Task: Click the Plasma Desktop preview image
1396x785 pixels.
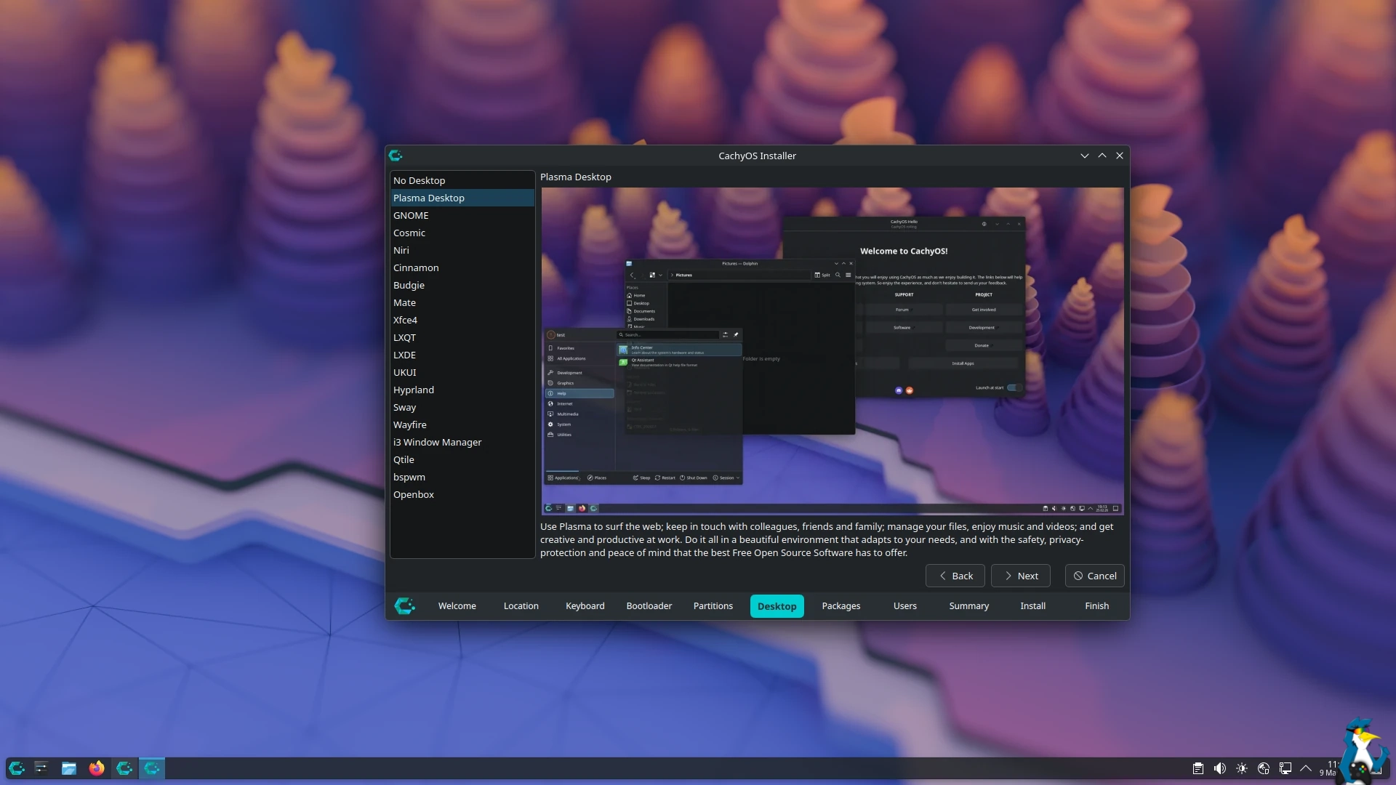Action: pyautogui.click(x=832, y=350)
